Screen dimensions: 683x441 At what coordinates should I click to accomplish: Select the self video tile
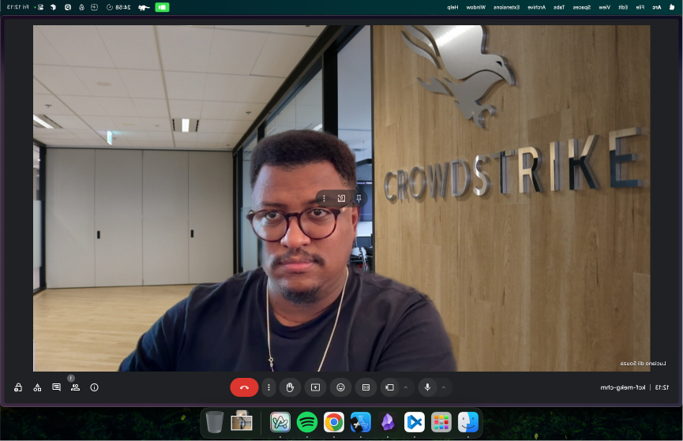(x=341, y=198)
